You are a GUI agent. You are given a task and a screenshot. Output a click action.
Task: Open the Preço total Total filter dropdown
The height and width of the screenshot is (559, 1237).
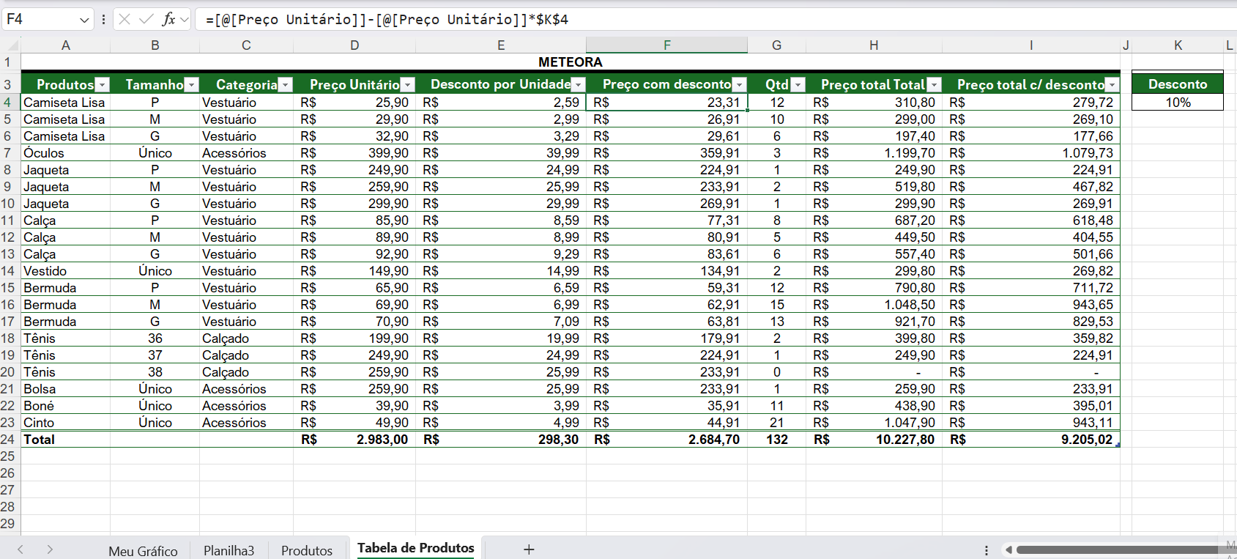point(934,85)
